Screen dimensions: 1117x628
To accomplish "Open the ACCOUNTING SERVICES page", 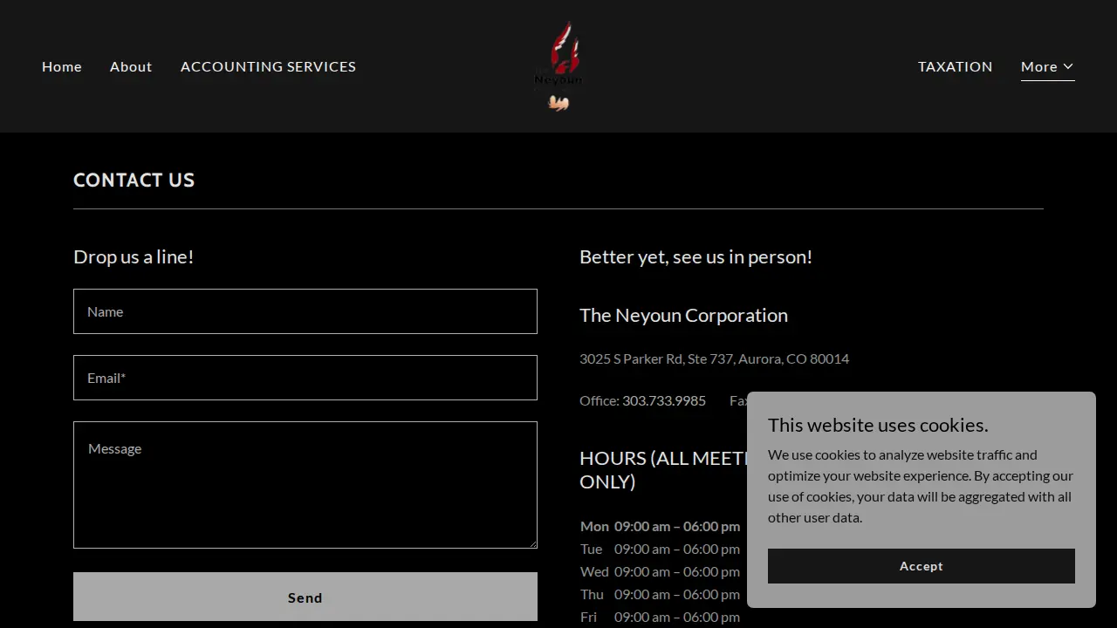I will (268, 66).
